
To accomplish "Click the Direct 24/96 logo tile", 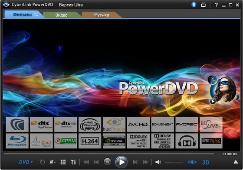I will 211,141.
